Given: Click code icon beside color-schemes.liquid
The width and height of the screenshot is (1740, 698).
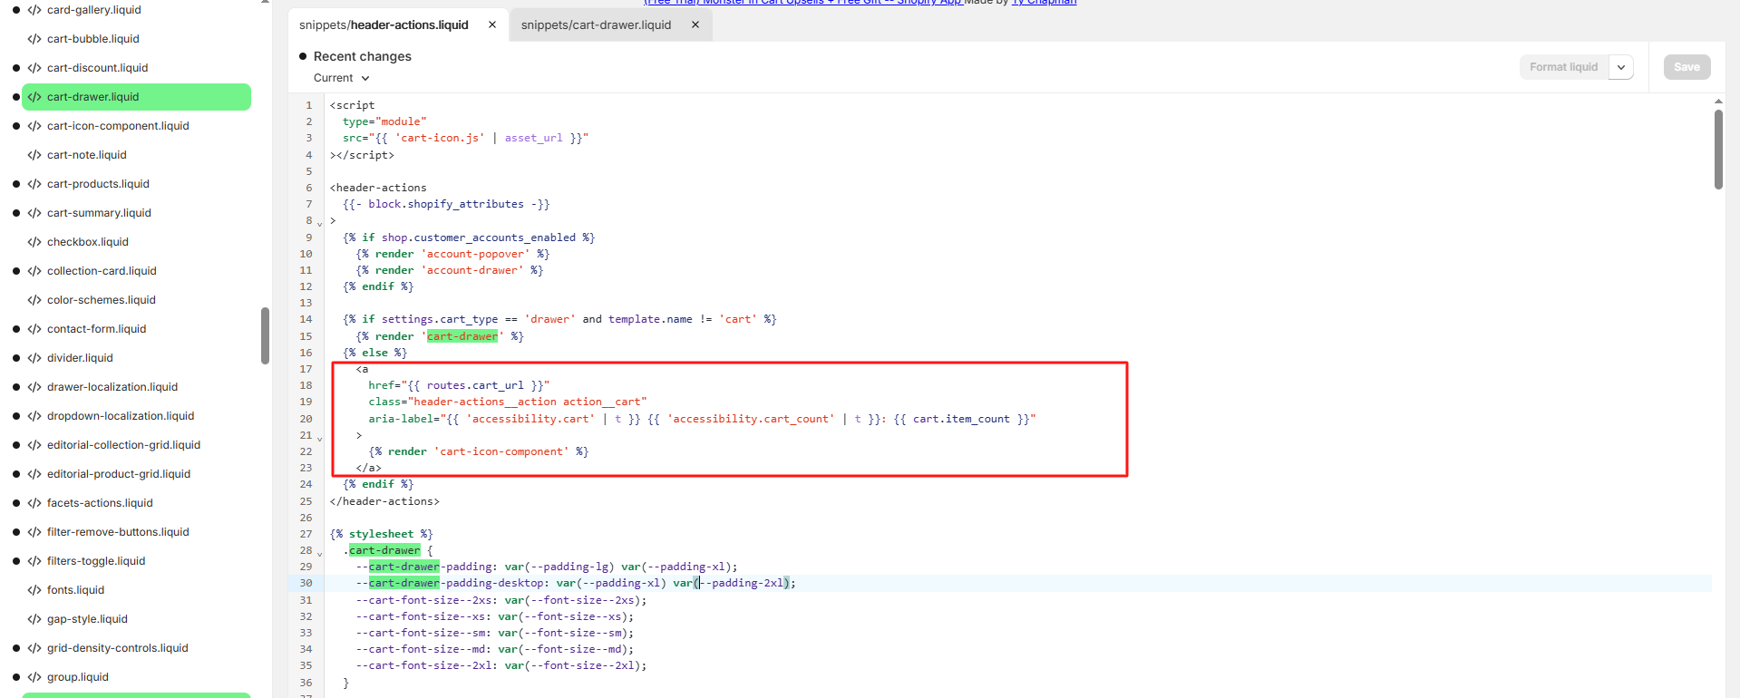Looking at the screenshot, I should pos(34,300).
